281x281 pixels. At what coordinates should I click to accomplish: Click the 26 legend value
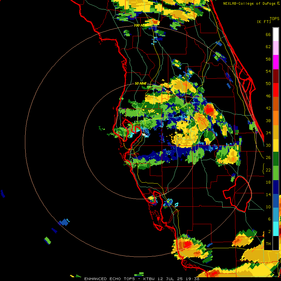(x=268, y=158)
